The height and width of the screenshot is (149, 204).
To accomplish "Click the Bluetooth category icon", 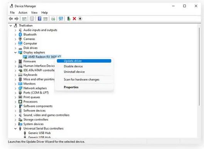I will tap(20, 35).
